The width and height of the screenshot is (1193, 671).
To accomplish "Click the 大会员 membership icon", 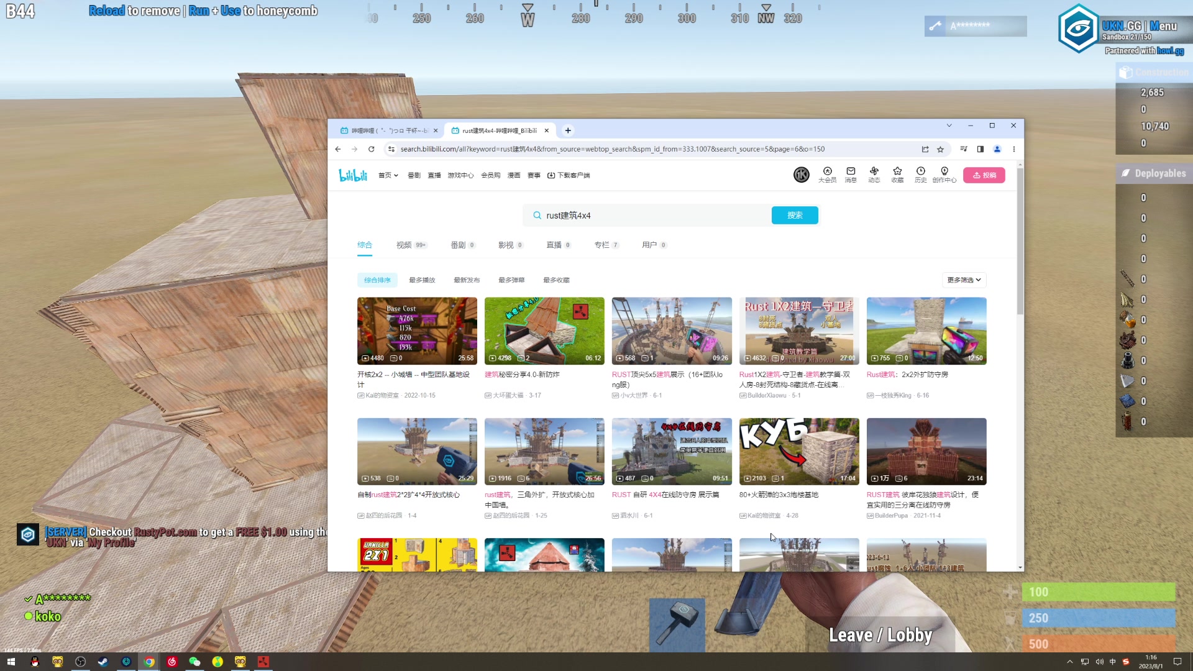I will pos(827,172).
